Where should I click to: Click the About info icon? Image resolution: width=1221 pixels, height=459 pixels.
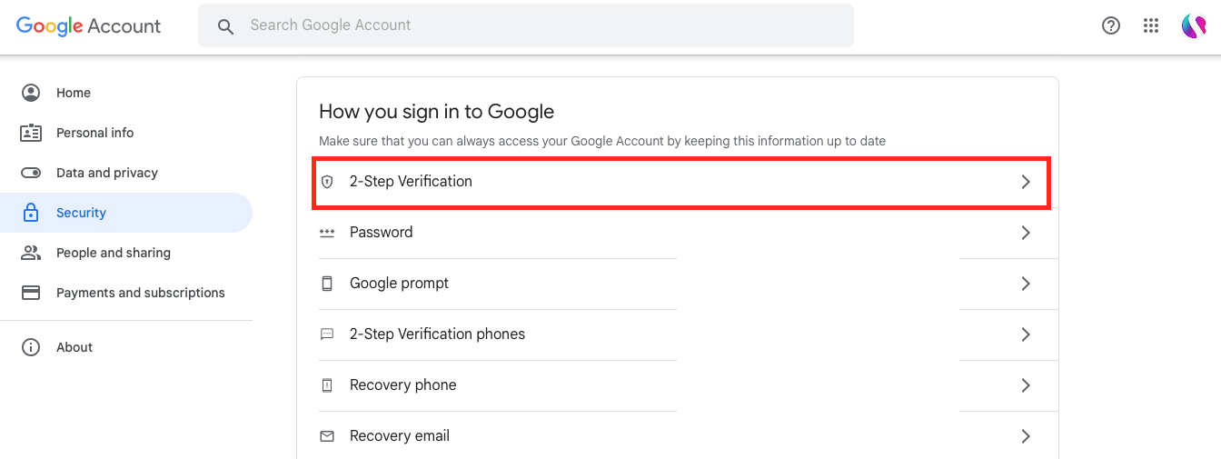pyautogui.click(x=31, y=347)
